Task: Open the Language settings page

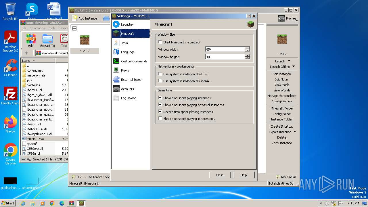Action: 131,52
